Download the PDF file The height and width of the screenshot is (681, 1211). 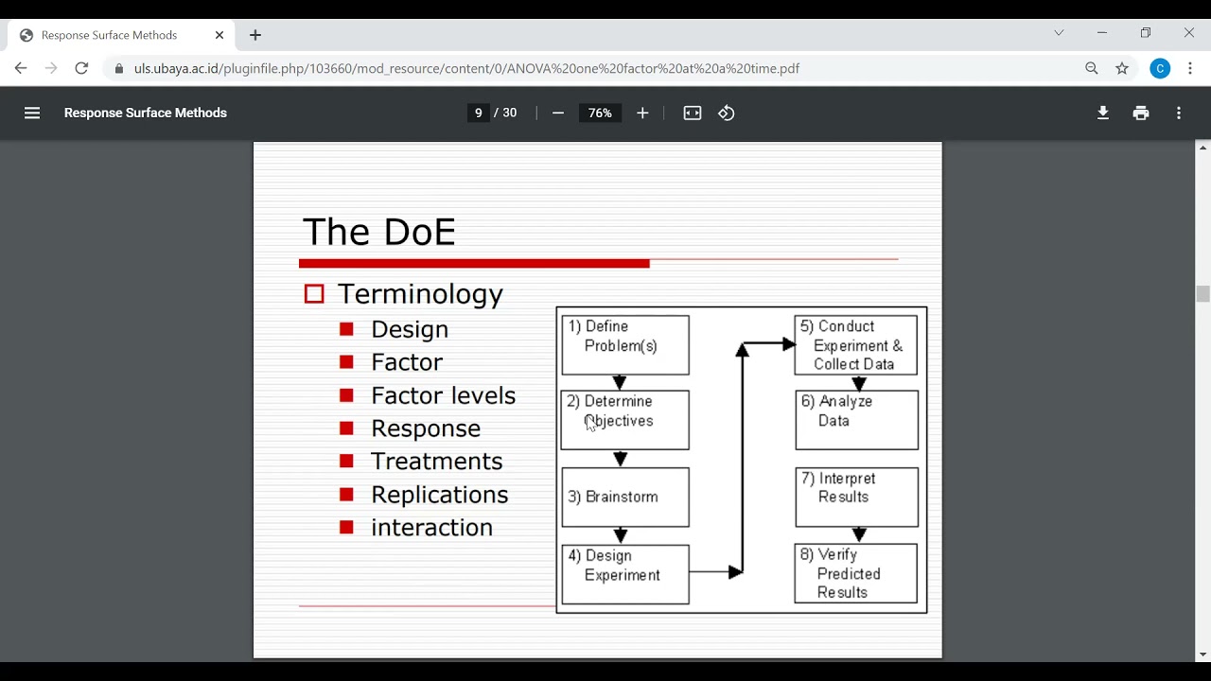(1103, 113)
